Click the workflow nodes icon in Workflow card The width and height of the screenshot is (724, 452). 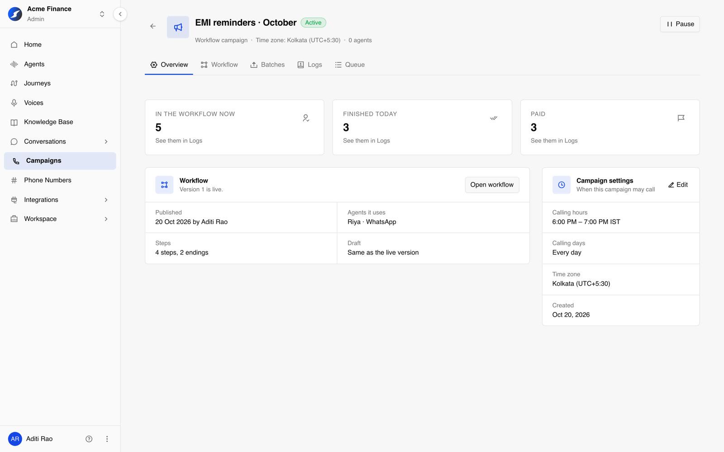pos(164,185)
